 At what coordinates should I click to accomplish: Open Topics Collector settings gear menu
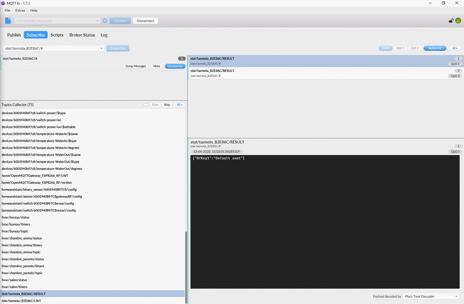(x=179, y=105)
